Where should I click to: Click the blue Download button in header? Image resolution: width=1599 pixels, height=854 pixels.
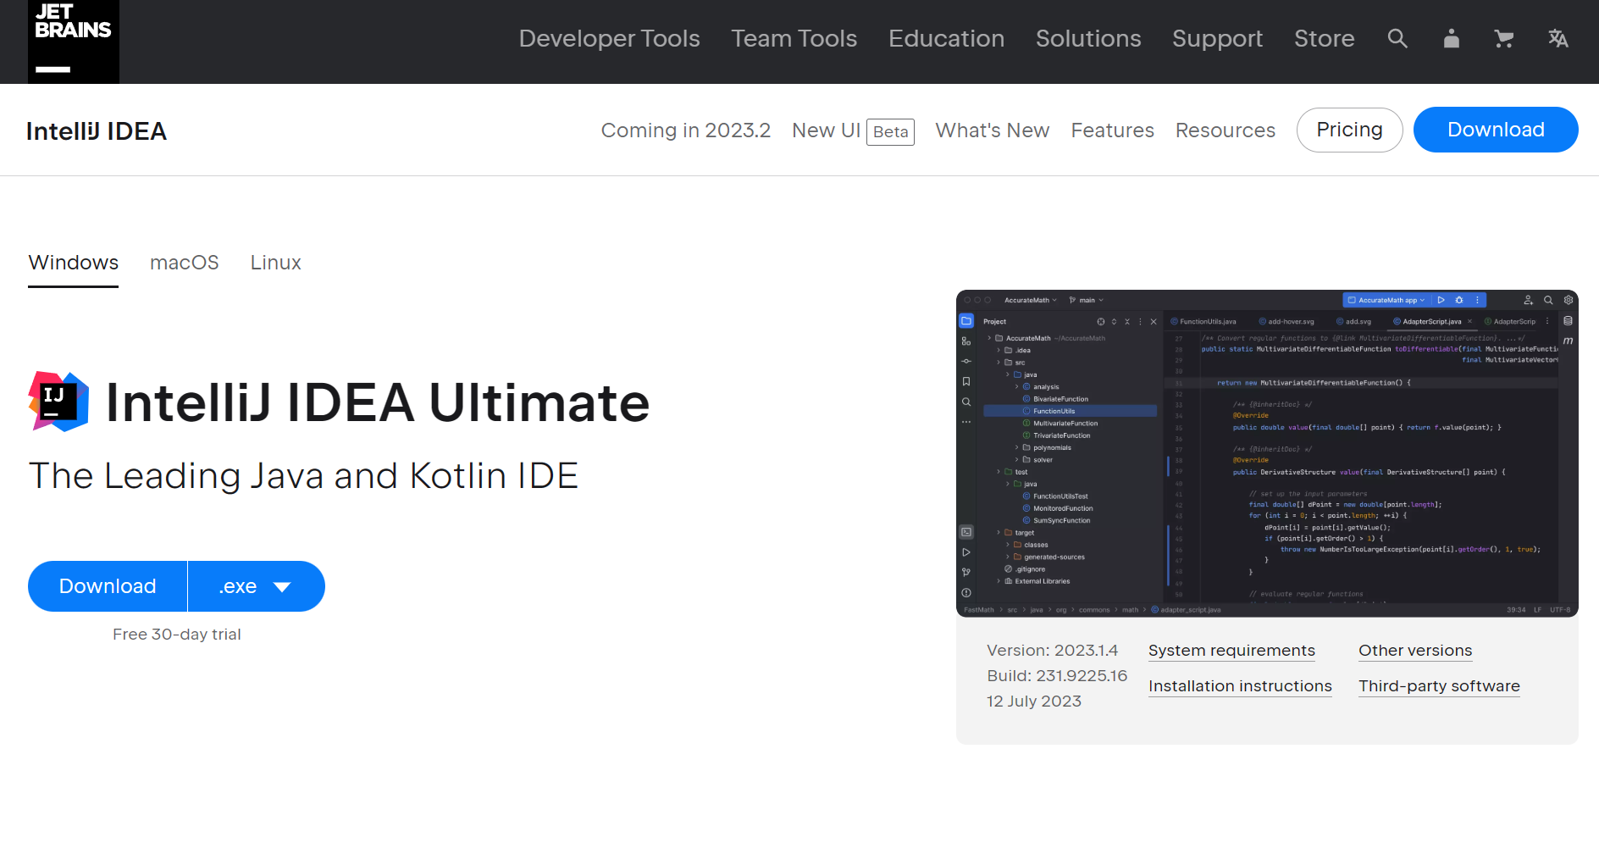coord(1495,130)
